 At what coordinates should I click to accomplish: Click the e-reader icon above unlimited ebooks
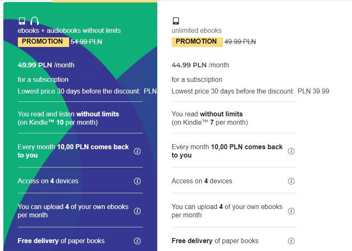[x=176, y=21]
